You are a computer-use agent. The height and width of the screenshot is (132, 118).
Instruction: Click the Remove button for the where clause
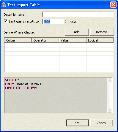[102, 32]
